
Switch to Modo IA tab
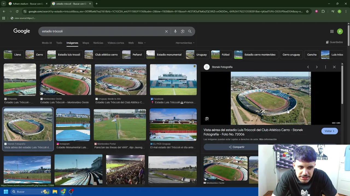coord(47,43)
